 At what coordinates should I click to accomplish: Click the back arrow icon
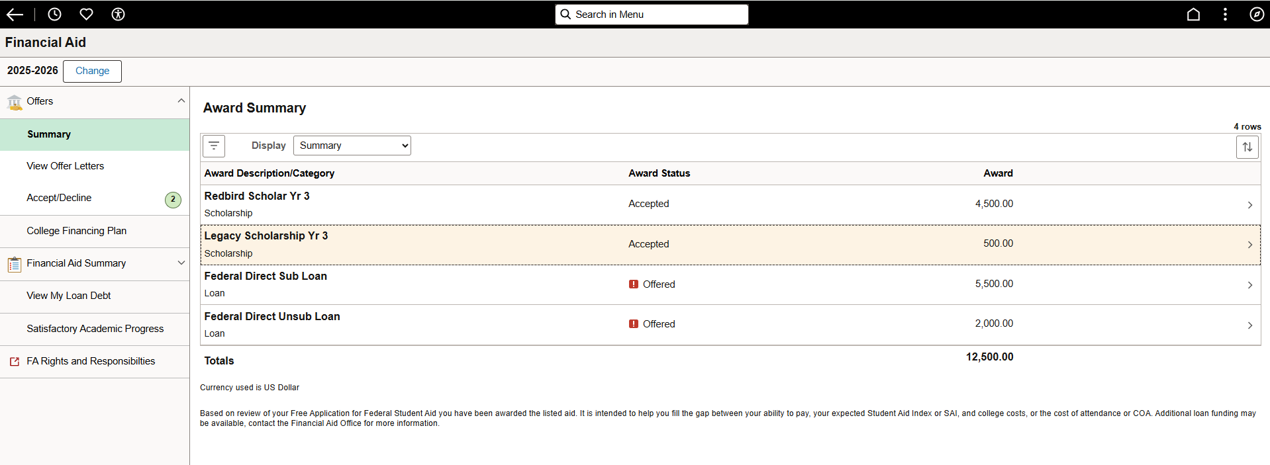coord(15,15)
